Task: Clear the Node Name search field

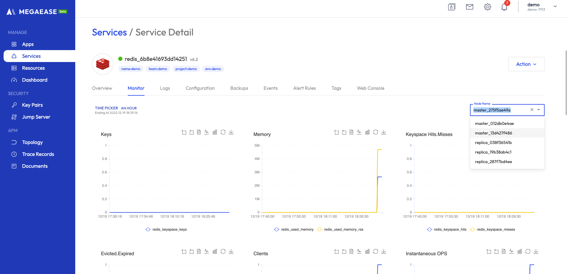Action: pyautogui.click(x=532, y=110)
